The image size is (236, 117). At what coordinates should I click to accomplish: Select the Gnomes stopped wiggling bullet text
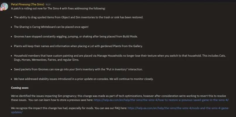(76, 37)
